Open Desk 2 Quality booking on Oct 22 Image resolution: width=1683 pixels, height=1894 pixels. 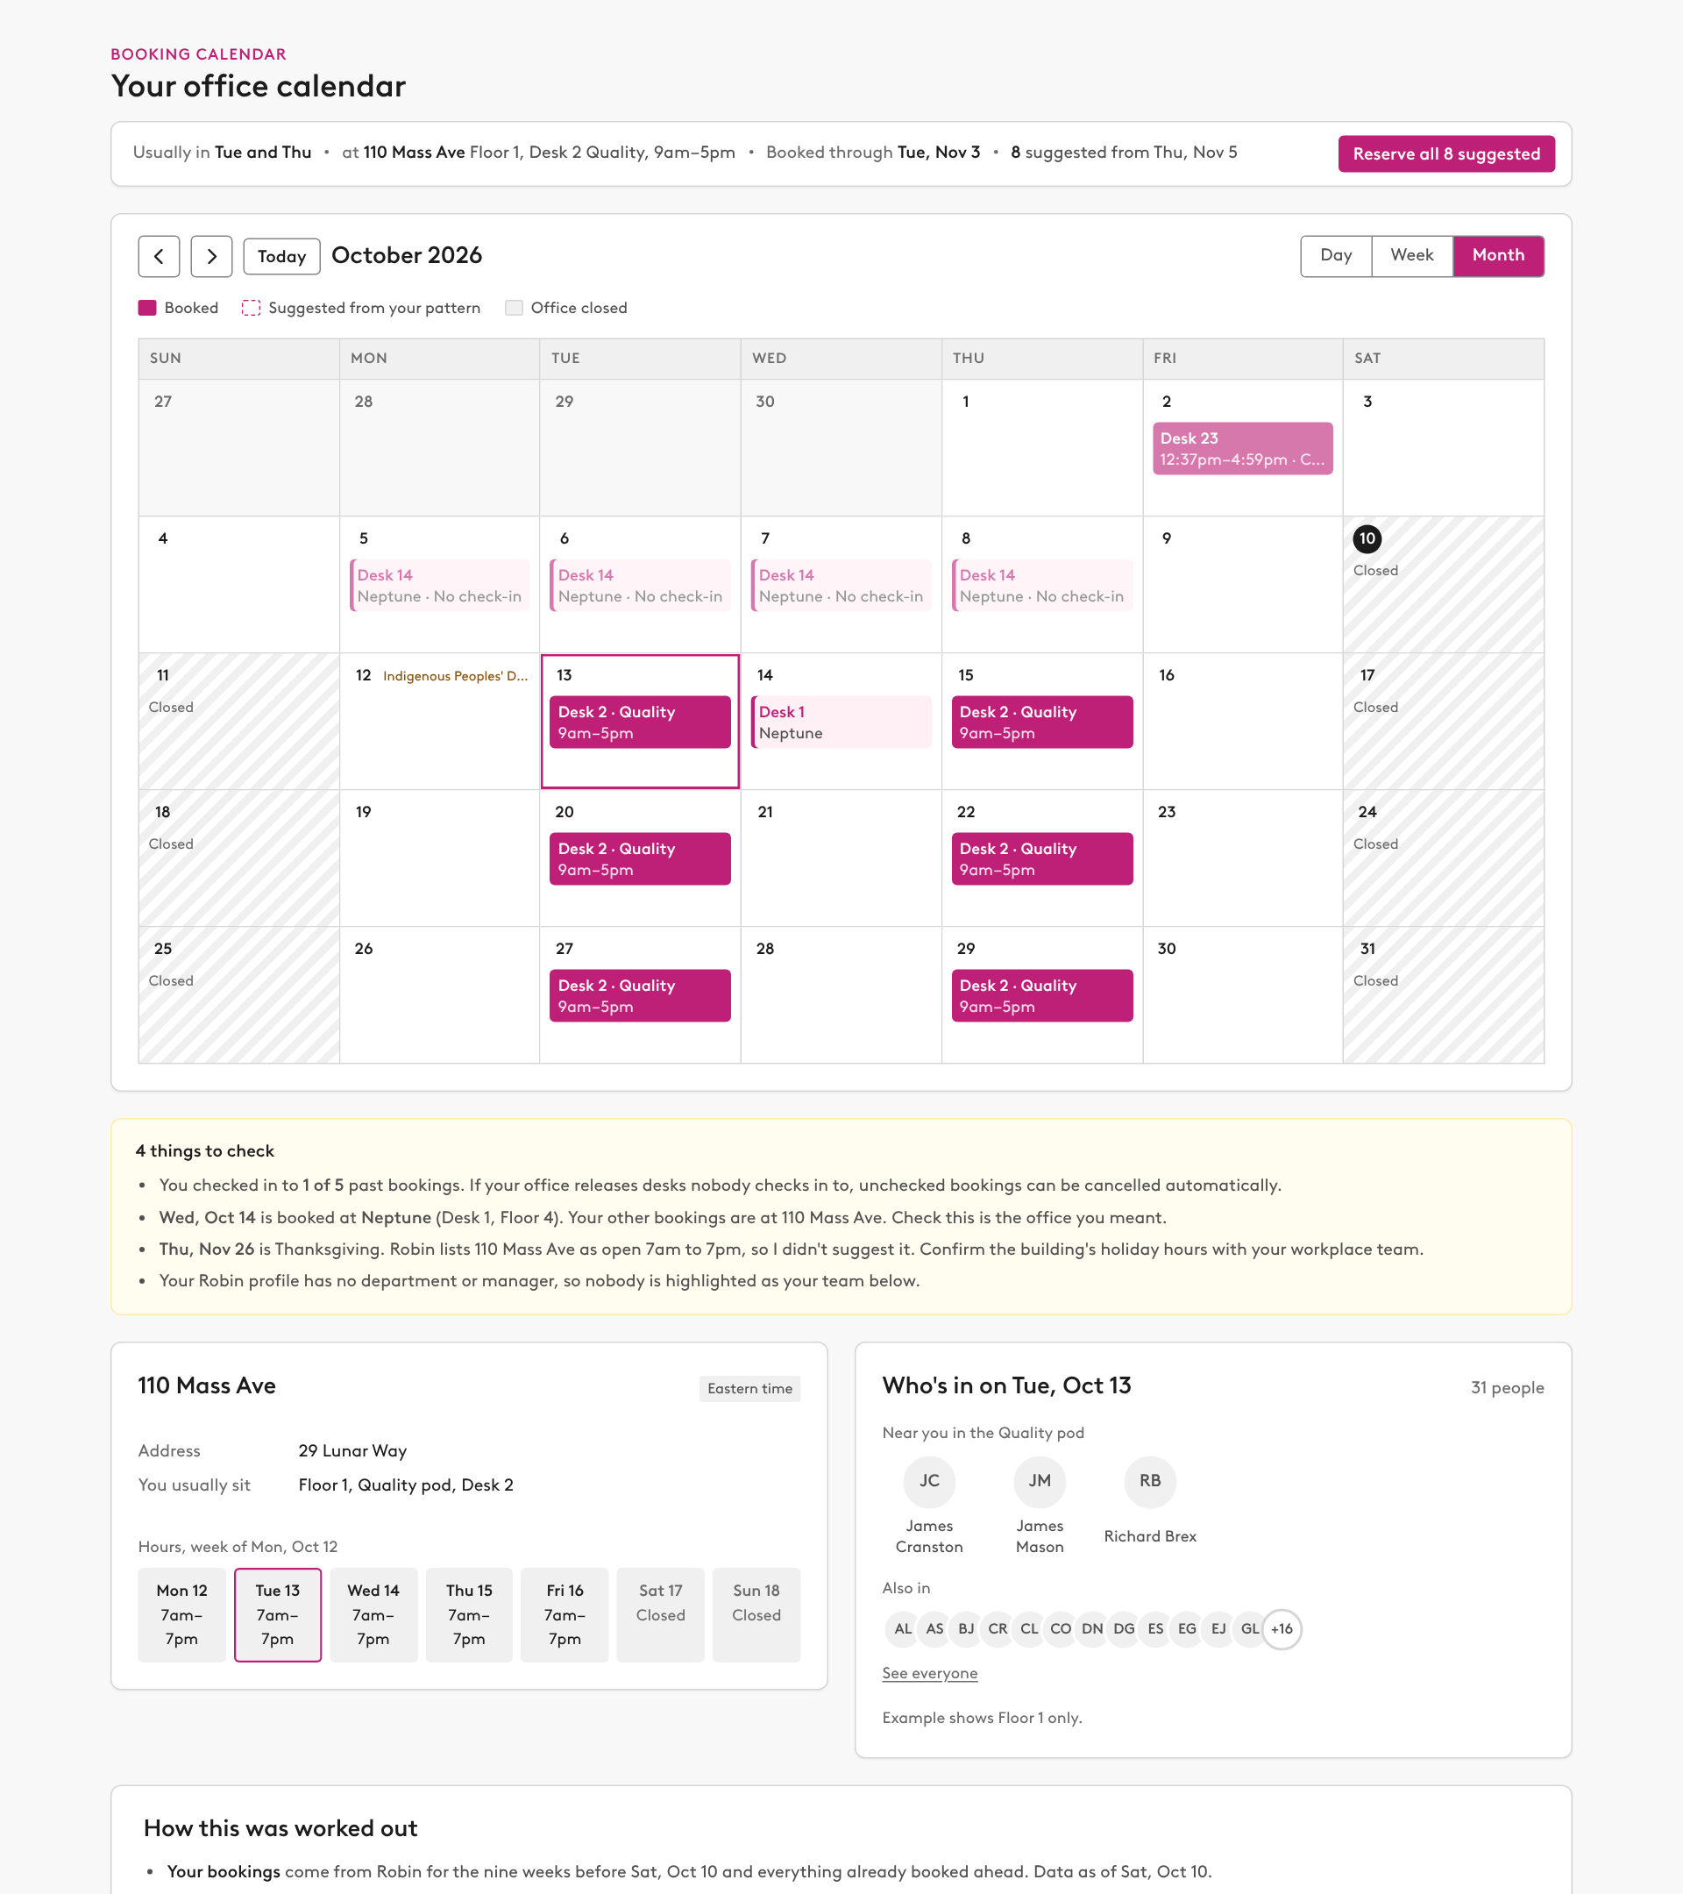(x=1042, y=859)
